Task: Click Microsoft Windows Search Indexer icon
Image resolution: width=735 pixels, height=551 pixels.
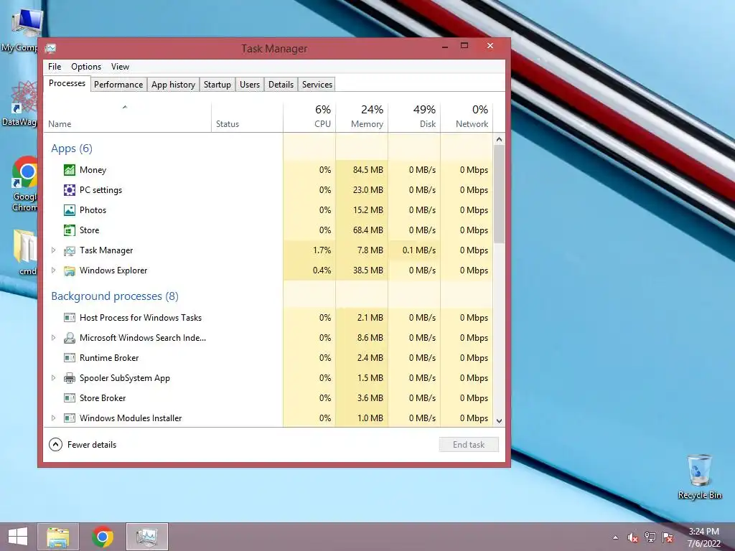Action: point(70,338)
